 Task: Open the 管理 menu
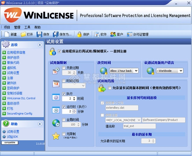coord(17,27)
